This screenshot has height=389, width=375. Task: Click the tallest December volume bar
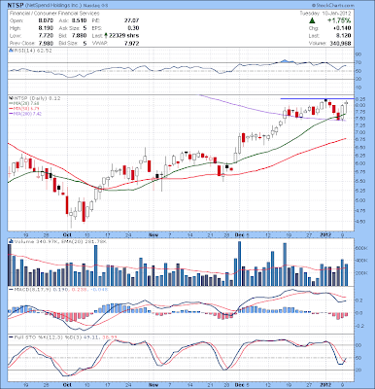pyautogui.click(x=240, y=264)
